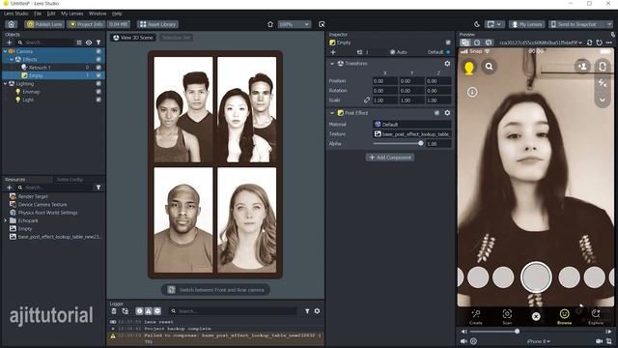This screenshot has height=348, width=618.
Task: Click Switch between Front and Rear camera
Action: [215, 290]
